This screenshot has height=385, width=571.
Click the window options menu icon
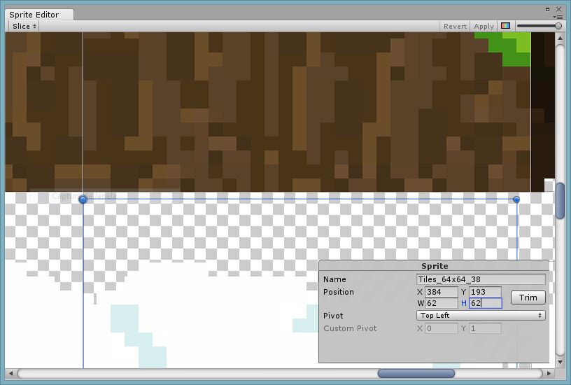pyautogui.click(x=558, y=17)
